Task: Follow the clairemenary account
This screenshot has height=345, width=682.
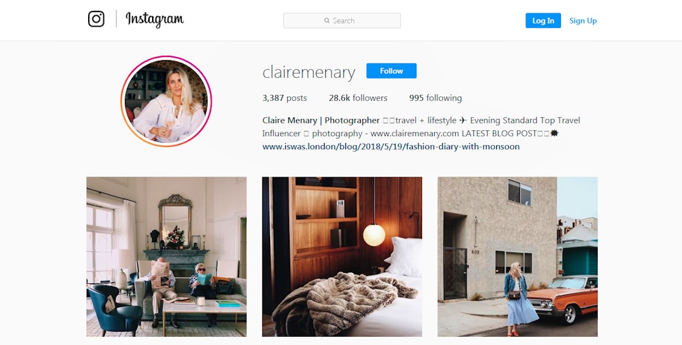Action: pos(391,71)
